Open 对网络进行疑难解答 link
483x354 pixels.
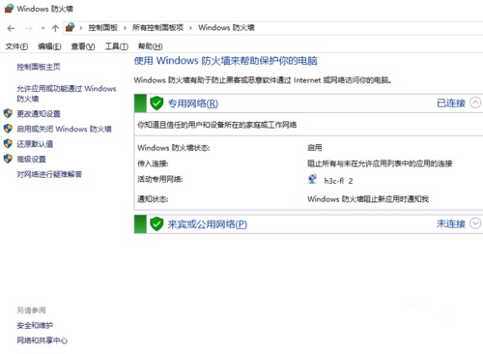click(x=49, y=174)
